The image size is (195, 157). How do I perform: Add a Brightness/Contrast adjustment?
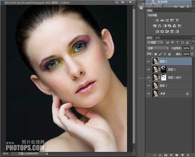pos(157,20)
